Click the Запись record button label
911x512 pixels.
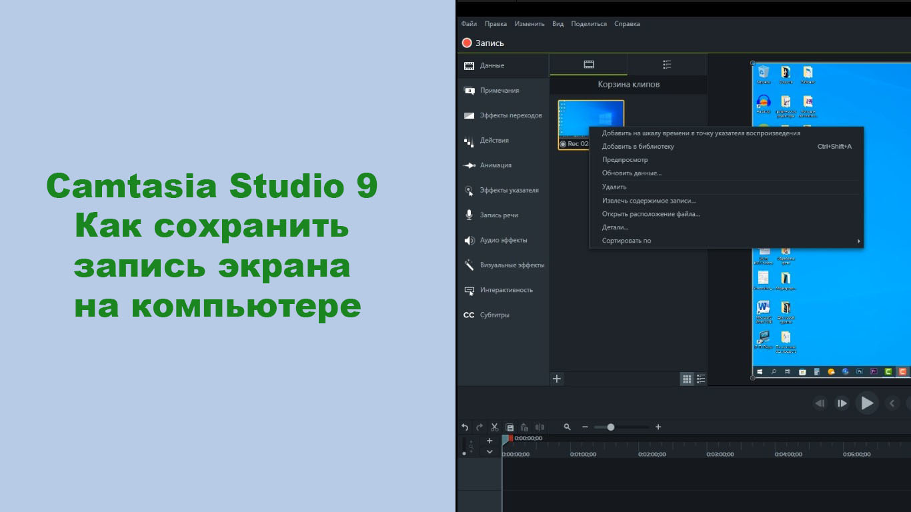pyautogui.click(x=490, y=43)
